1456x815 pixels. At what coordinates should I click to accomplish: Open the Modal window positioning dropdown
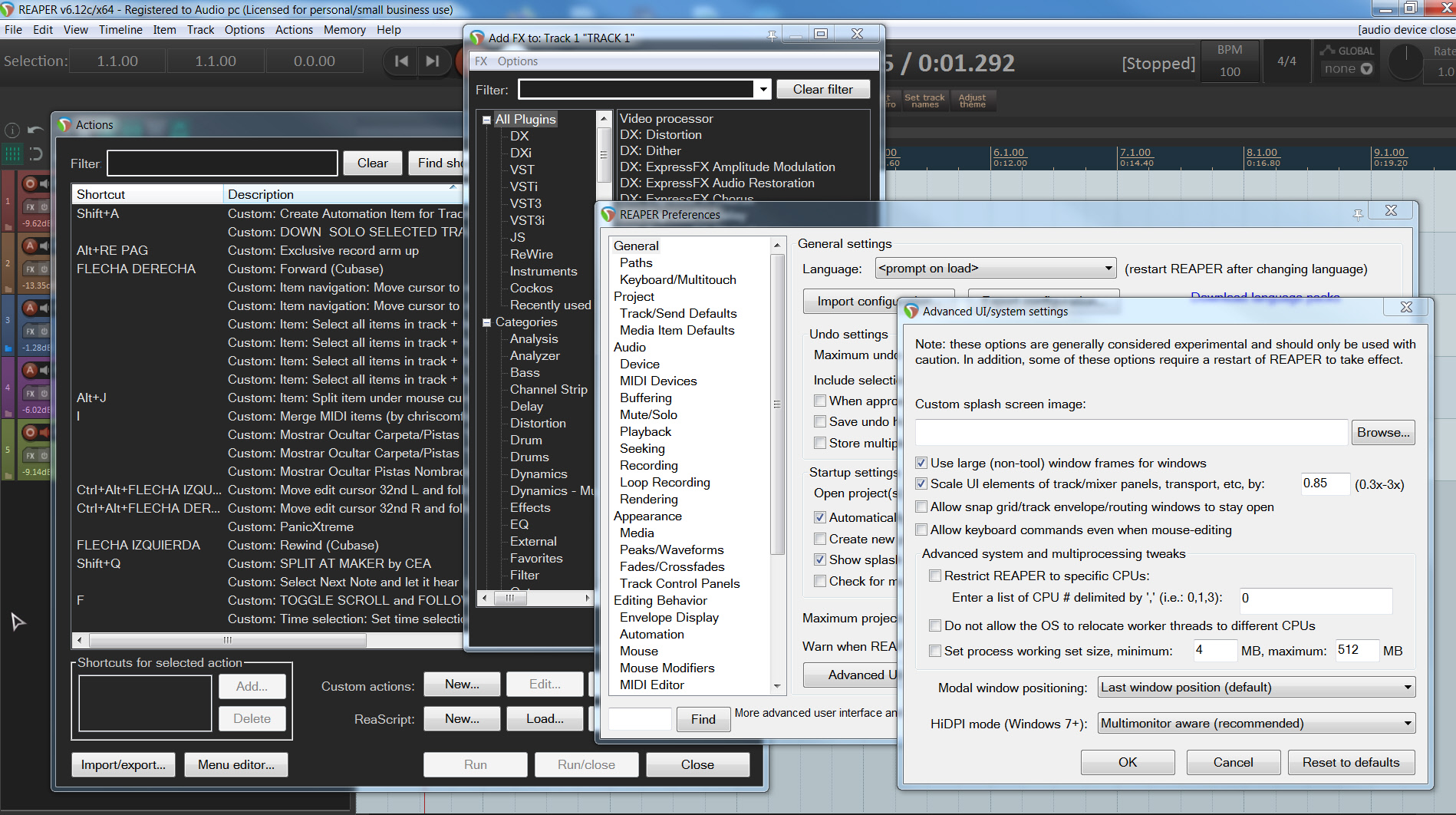click(1257, 688)
